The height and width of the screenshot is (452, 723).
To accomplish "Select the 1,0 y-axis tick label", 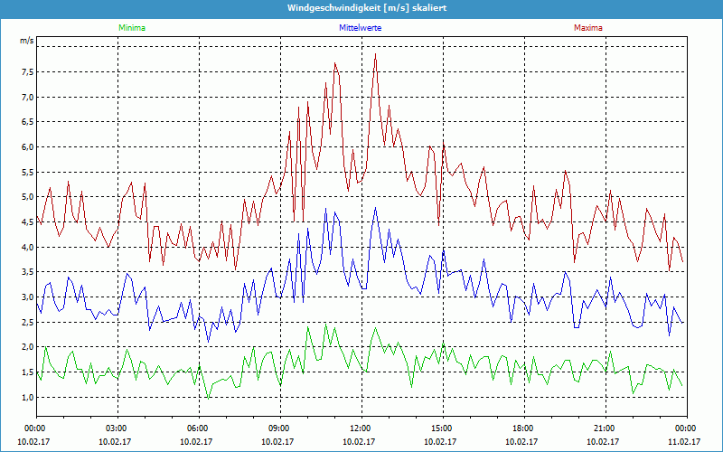I will point(26,397).
